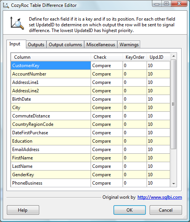Select the FirstName cell
This screenshot has height=222, width=190.
[x=51, y=158]
